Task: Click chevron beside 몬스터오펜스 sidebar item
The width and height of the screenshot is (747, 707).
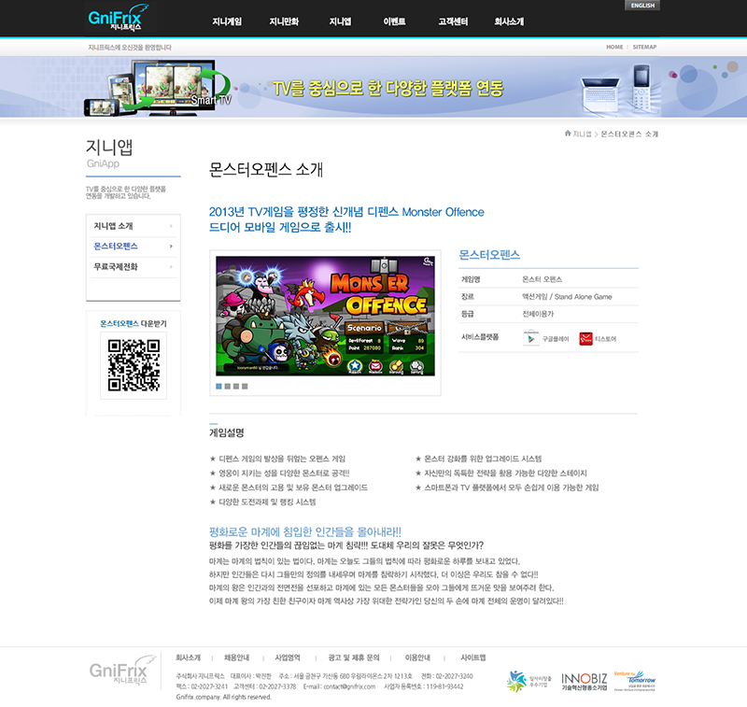Action: click(x=171, y=246)
